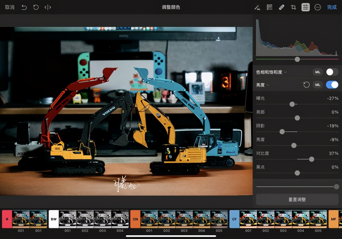The height and width of the screenshot is (239, 342).
Task: Tap the excavator photo on the canvas
Action: (126, 111)
